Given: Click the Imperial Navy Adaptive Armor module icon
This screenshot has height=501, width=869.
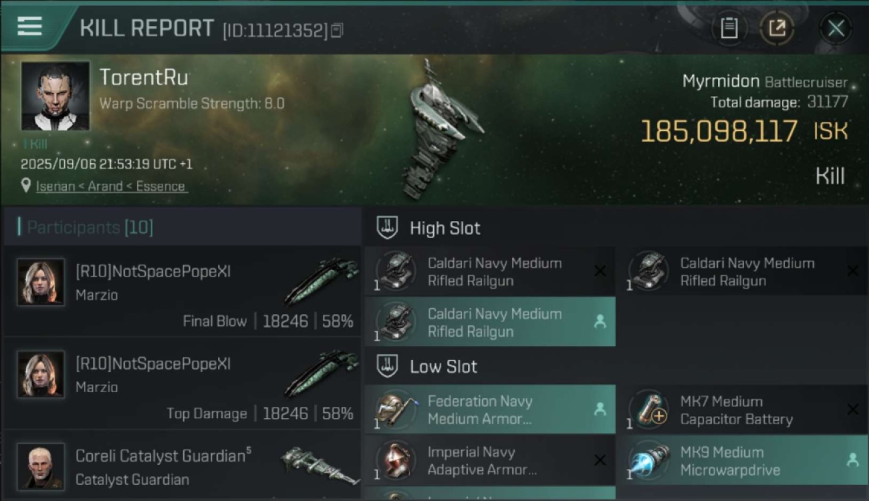Looking at the screenshot, I should point(394,461).
